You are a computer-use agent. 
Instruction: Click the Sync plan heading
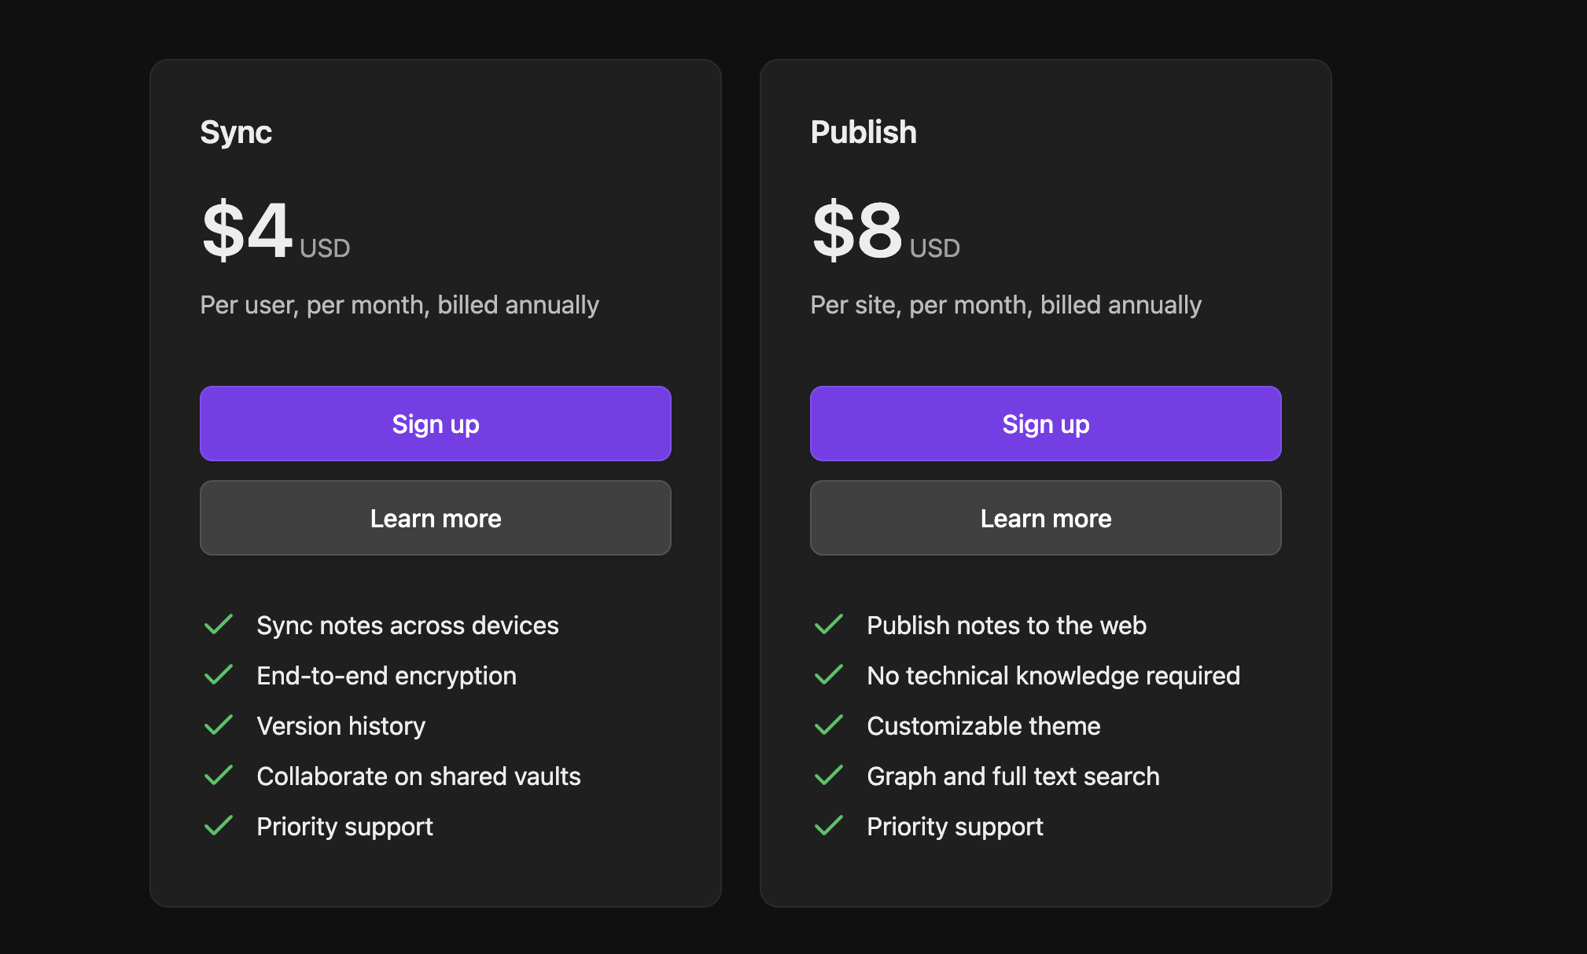tap(236, 132)
